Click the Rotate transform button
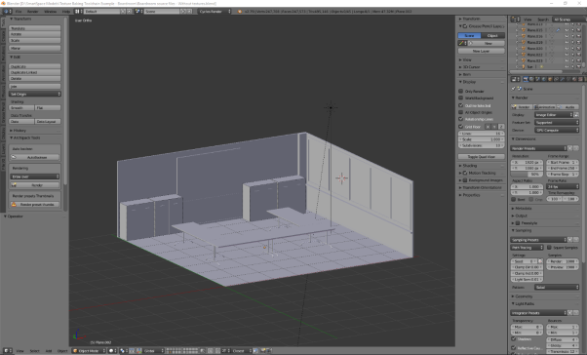The width and height of the screenshot is (587, 355). 35,34
